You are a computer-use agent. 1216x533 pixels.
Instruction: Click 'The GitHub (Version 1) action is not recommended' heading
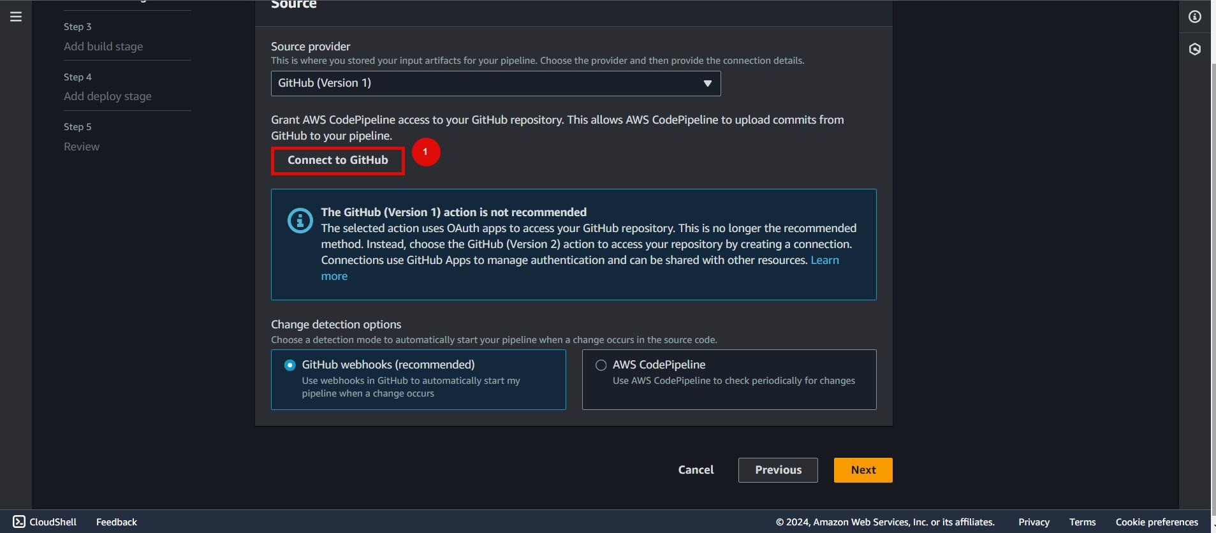click(x=453, y=212)
